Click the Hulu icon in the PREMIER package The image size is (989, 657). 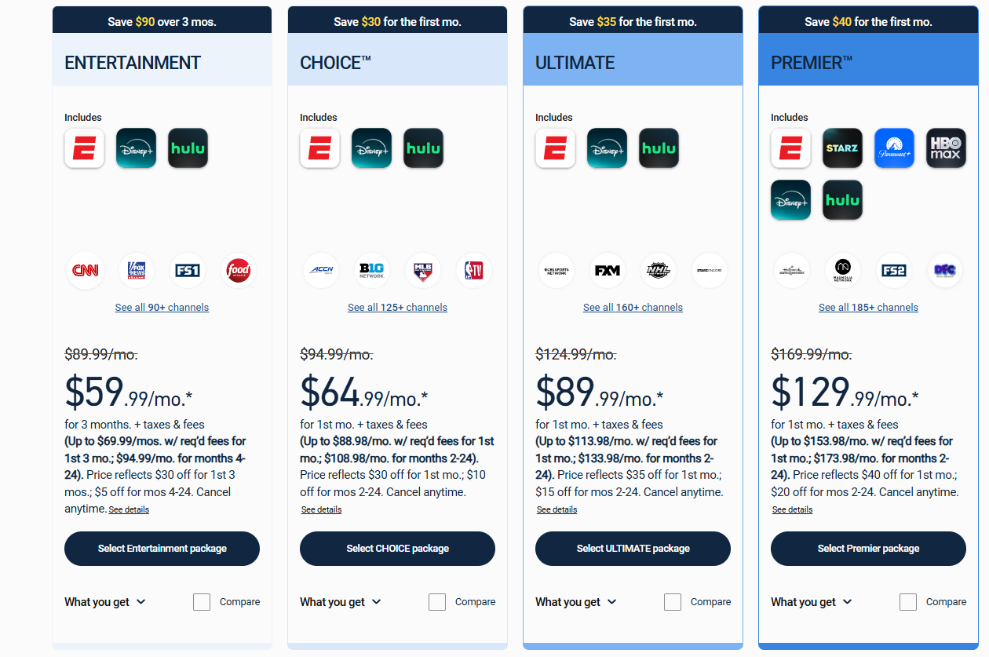[x=842, y=200]
